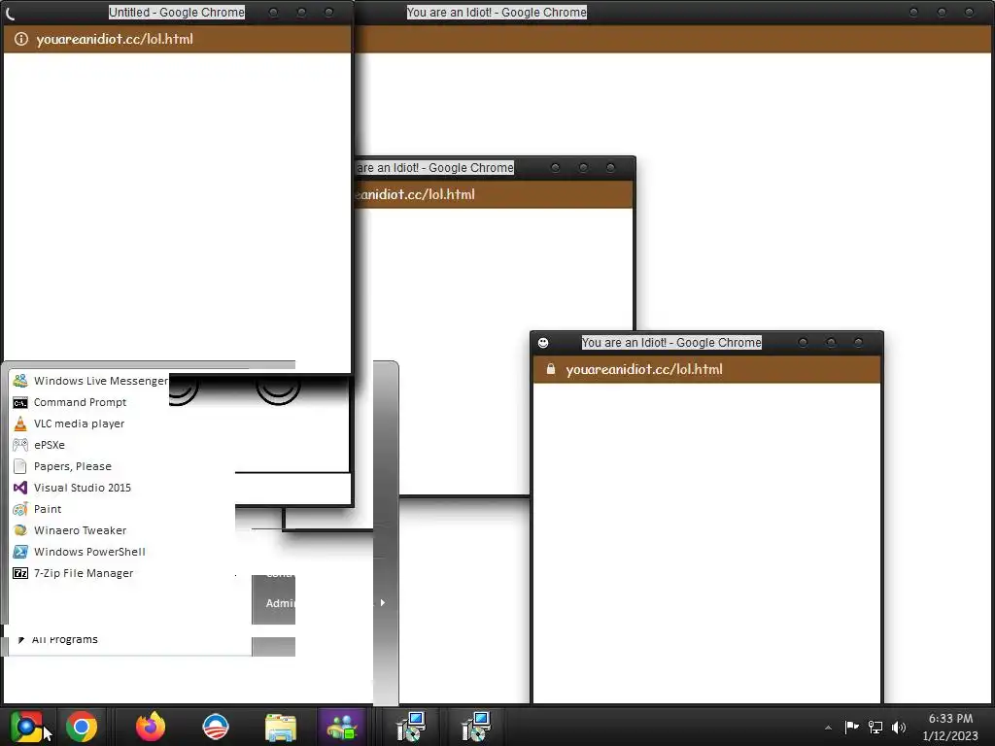The image size is (995, 746).
Task: Open Action Center flag in tray
Action: tap(851, 727)
